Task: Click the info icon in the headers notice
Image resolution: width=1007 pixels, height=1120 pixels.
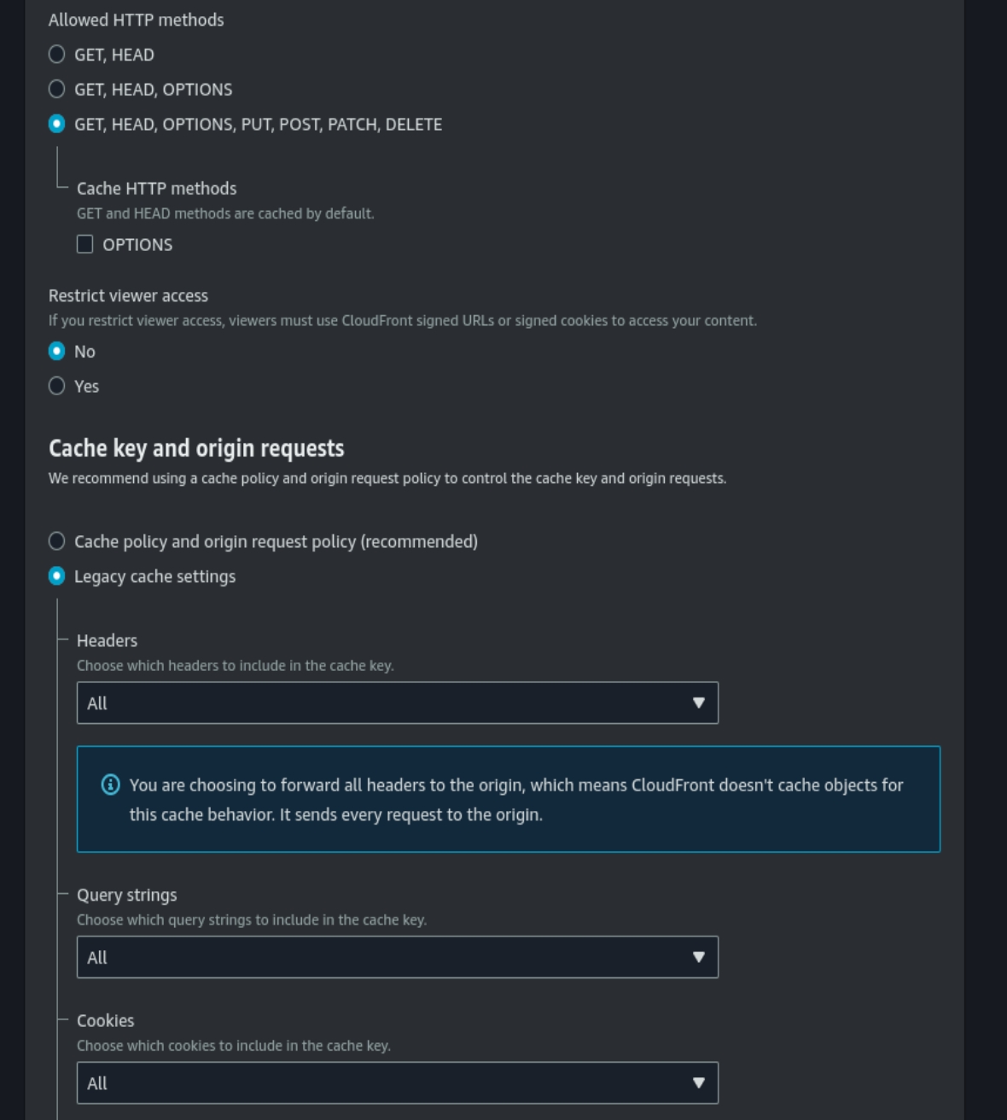Action: (x=111, y=785)
